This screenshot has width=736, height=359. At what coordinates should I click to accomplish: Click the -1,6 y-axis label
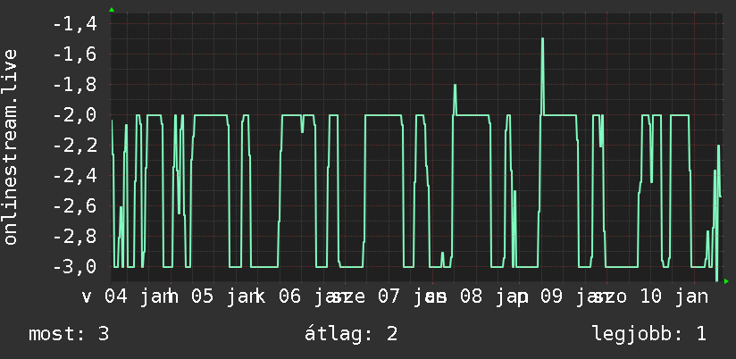(x=75, y=54)
